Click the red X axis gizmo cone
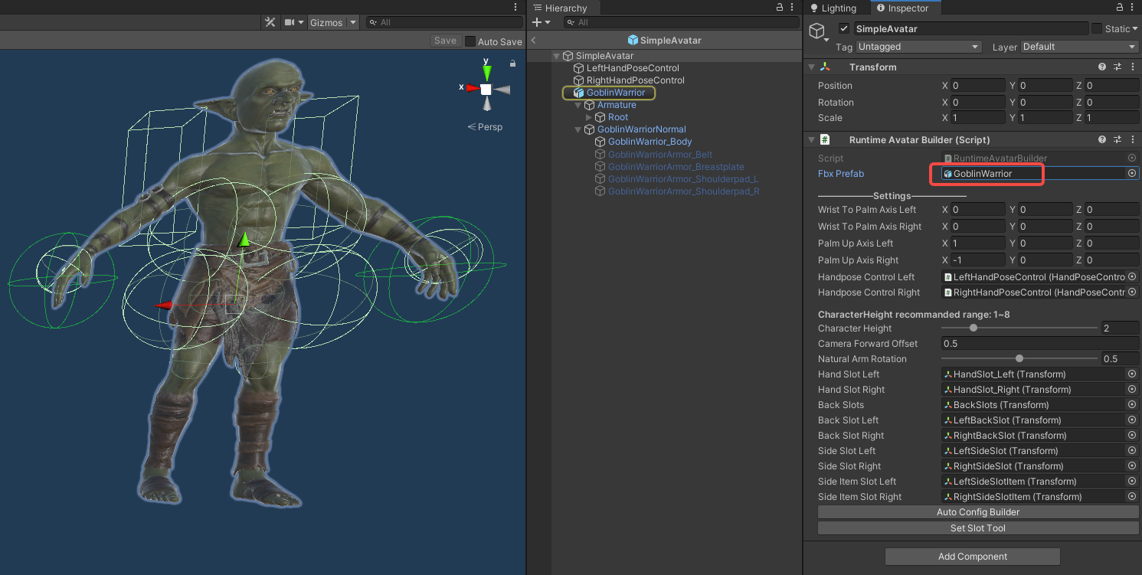Viewport: 1142px width, 575px height. click(473, 88)
